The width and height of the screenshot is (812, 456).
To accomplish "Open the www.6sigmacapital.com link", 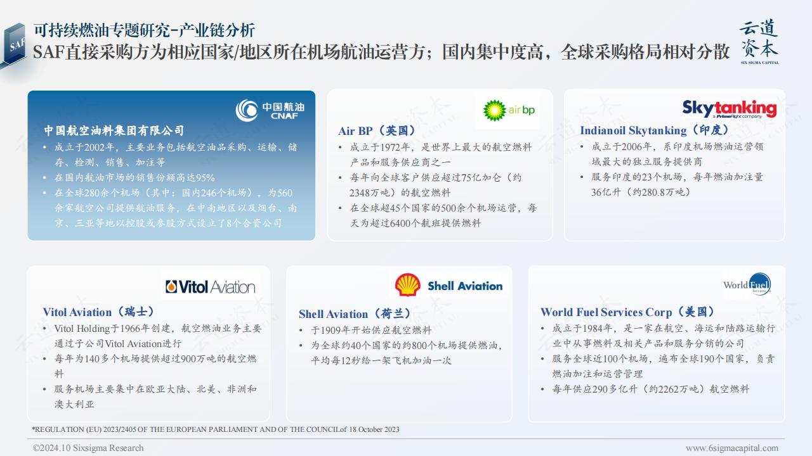I will tap(731, 448).
